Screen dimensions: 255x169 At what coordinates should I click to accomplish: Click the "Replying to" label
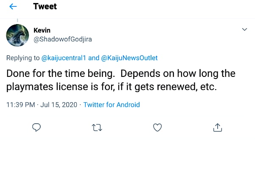click(x=23, y=58)
